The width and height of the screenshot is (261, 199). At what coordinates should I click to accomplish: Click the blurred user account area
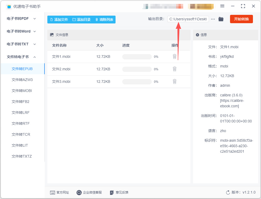tap(163, 6)
